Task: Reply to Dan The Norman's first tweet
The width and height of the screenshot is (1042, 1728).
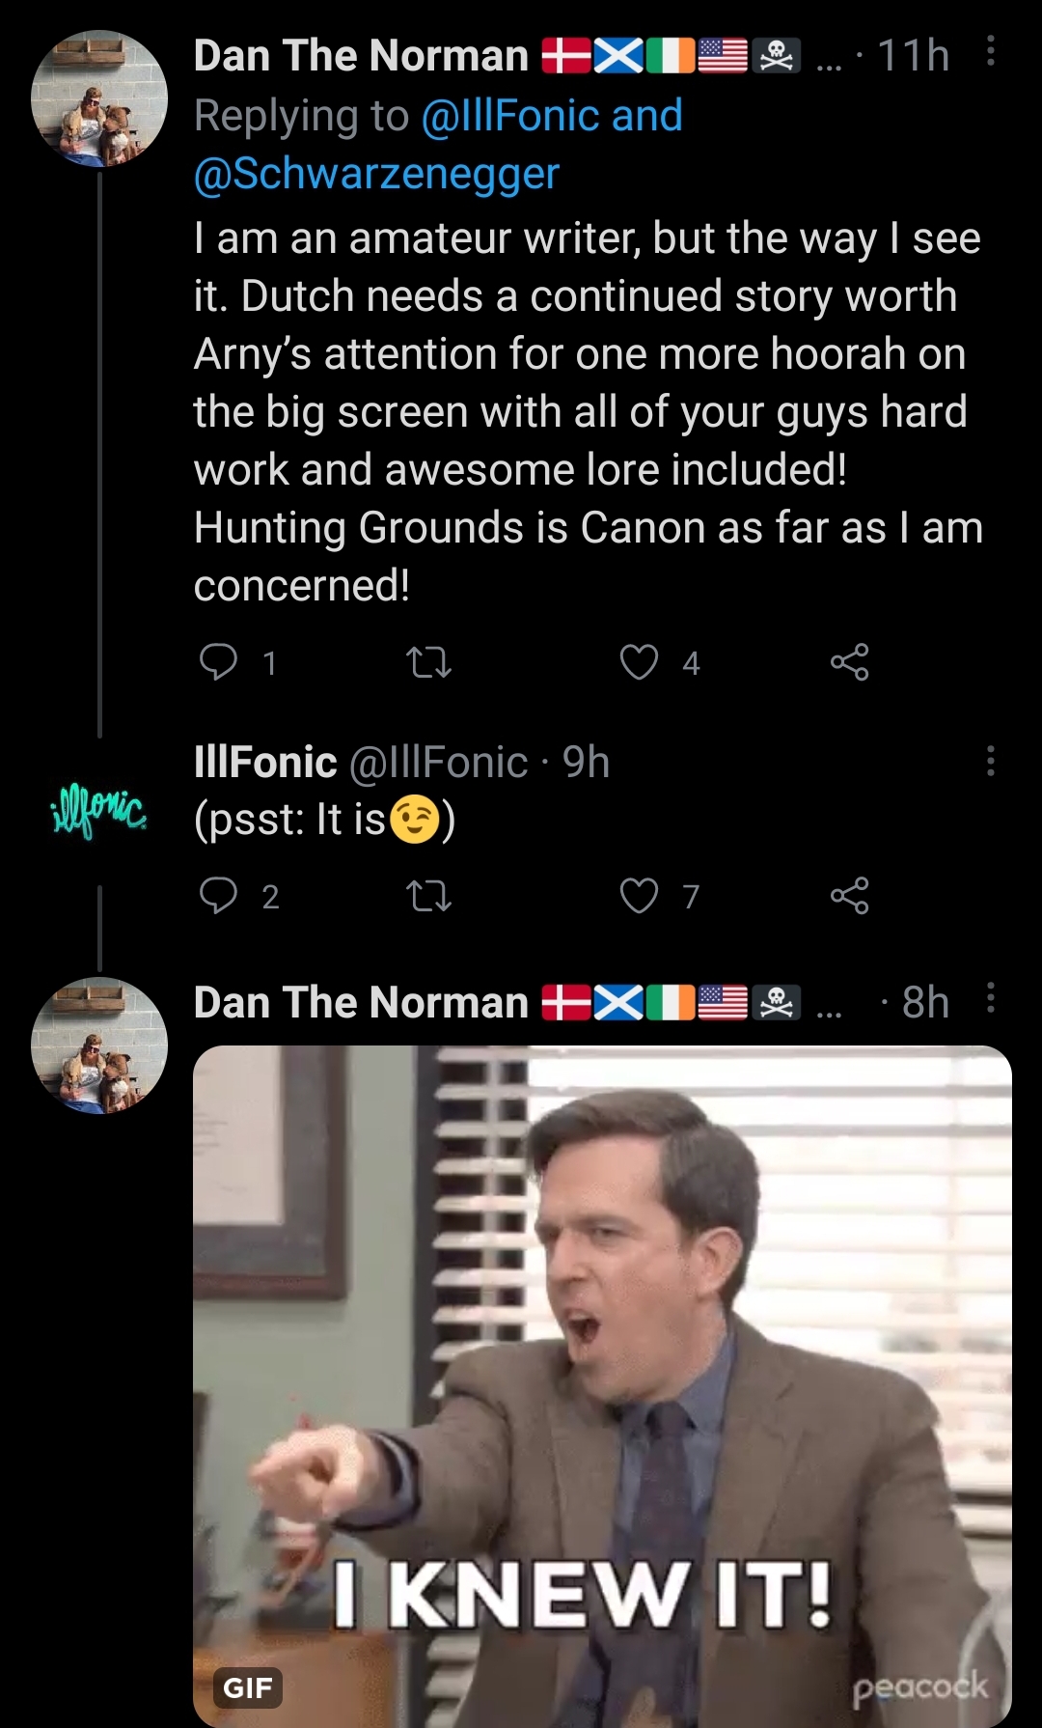Action: [218, 662]
